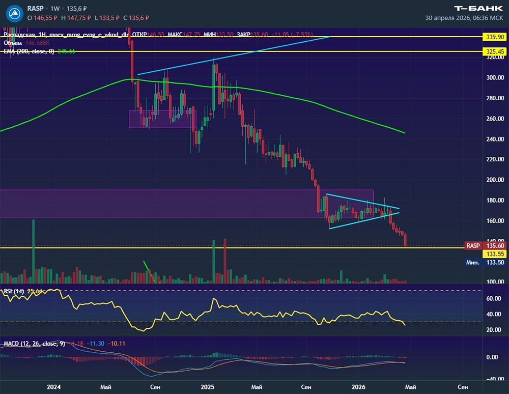This screenshot has height=394, width=509.
Task: Click the open value O 146,55 ₽
Action: [x=42, y=18]
